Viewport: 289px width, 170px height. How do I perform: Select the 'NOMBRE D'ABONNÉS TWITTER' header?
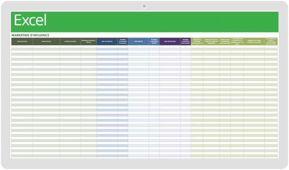coord(154,41)
